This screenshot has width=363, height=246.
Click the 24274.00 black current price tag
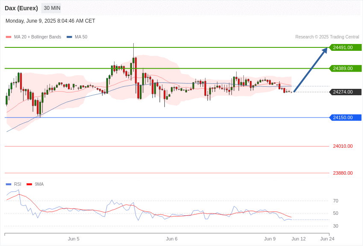pos(345,92)
